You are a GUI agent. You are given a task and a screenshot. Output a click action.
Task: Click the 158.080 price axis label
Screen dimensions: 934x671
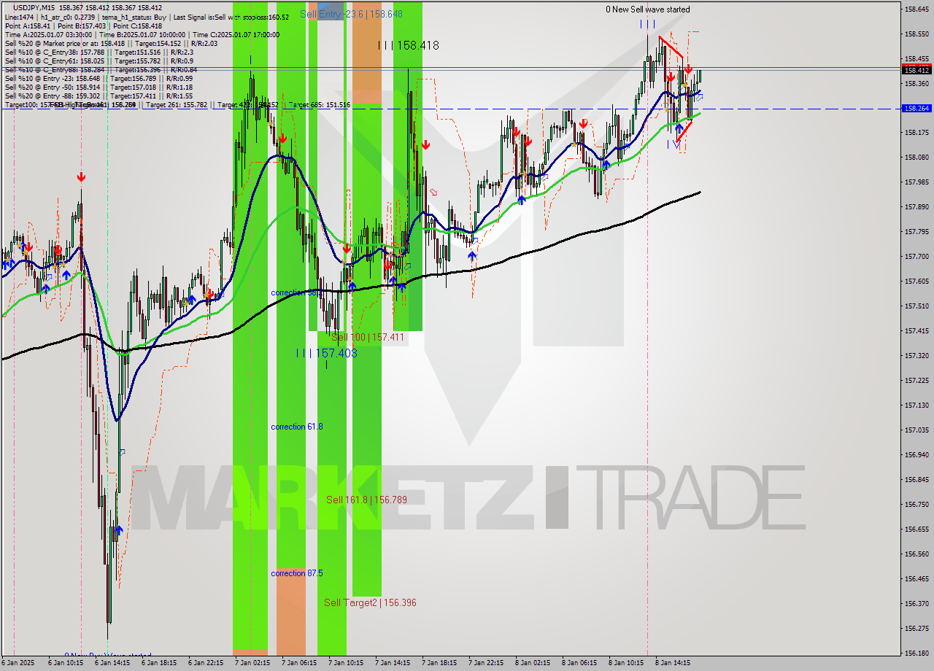pyautogui.click(x=916, y=157)
